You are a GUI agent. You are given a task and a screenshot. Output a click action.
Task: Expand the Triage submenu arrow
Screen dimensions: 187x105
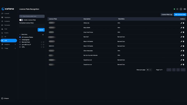point(15,48)
